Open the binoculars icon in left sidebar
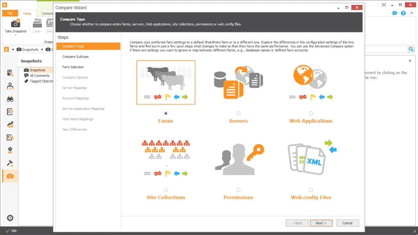 pyautogui.click(x=10, y=99)
